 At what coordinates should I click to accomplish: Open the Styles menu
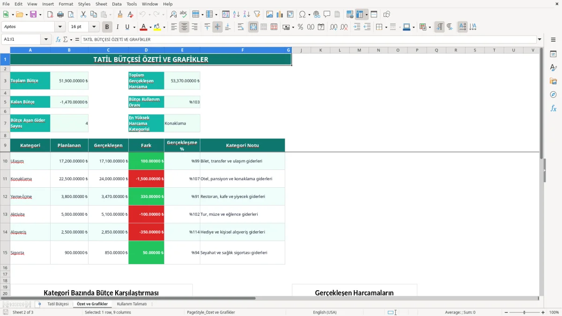(x=84, y=4)
